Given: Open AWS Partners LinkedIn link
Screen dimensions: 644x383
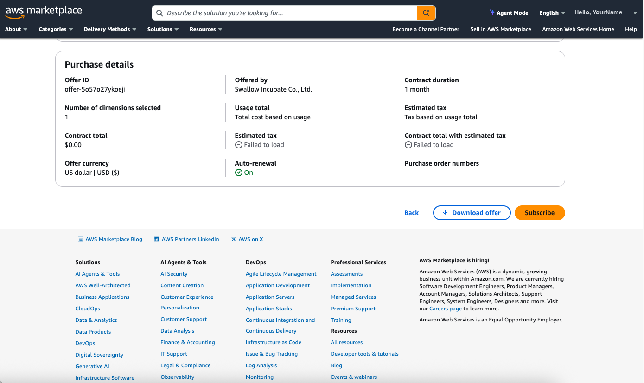Looking at the screenshot, I should (x=186, y=239).
